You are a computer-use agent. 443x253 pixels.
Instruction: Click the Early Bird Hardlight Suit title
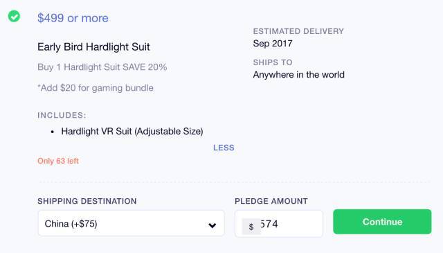[x=93, y=47]
